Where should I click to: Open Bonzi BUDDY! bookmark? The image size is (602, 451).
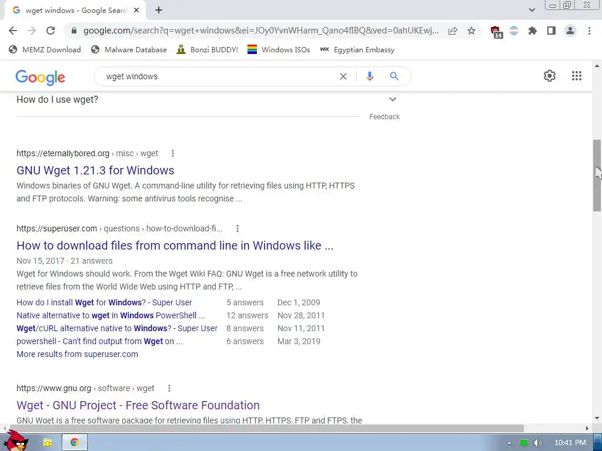click(208, 49)
